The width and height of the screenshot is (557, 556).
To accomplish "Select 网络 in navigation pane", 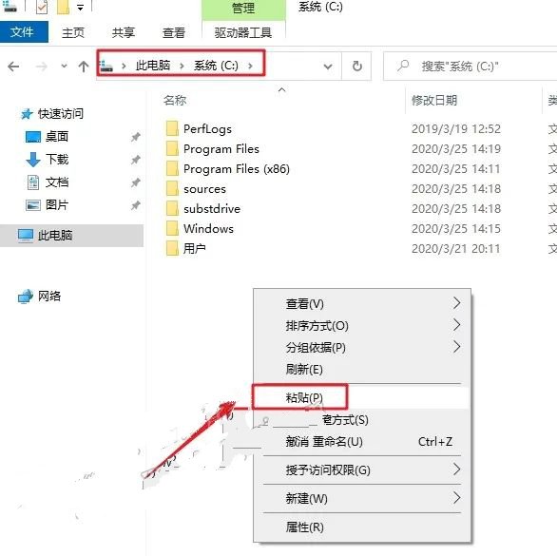I will point(49,296).
